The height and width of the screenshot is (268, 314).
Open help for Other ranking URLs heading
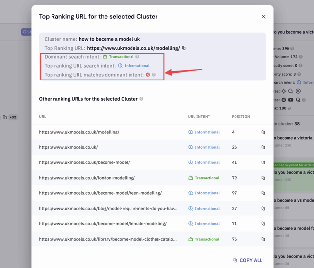(142, 99)
